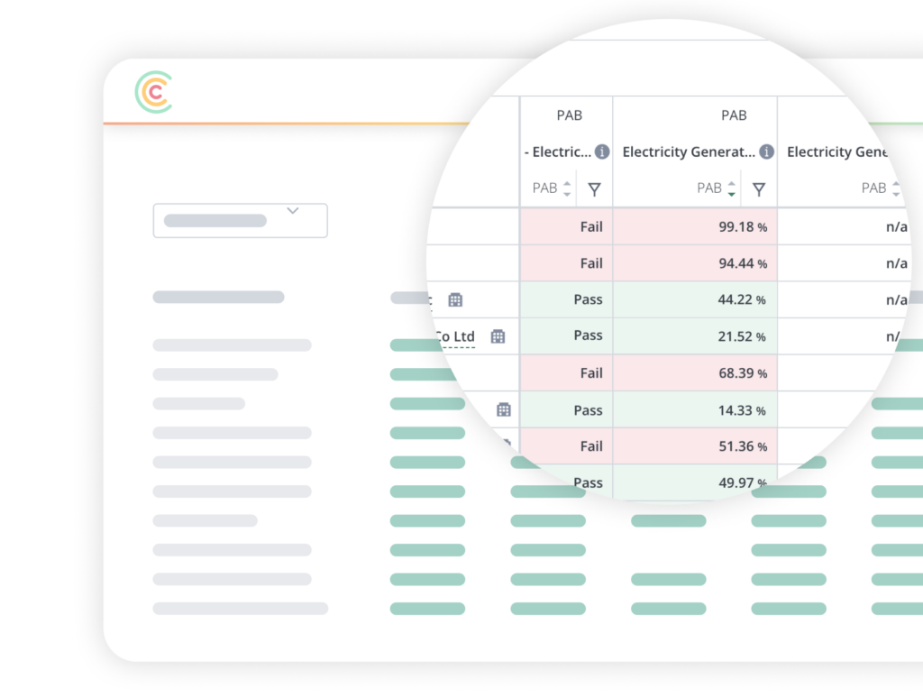
Task: Toggle PAB sort arrows in 'Electricity Generat...' column
Action: pyautogui.click(x=732, y=188)
